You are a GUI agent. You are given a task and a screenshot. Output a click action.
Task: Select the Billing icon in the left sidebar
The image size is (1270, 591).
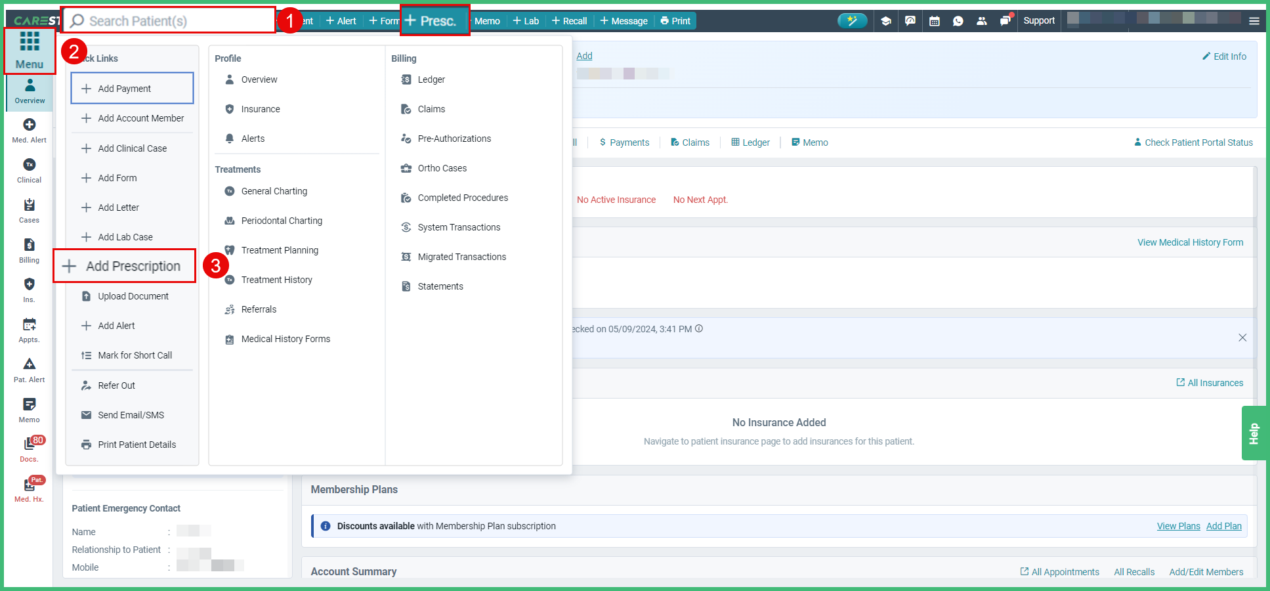29,250
